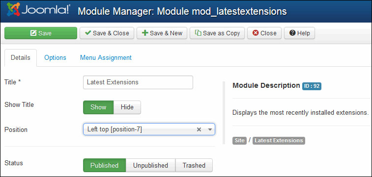Image resolution: width=372 pixels, height=177 pixels.
Task: Click the plus icon on Save & New
Action: tap(144, 33)
